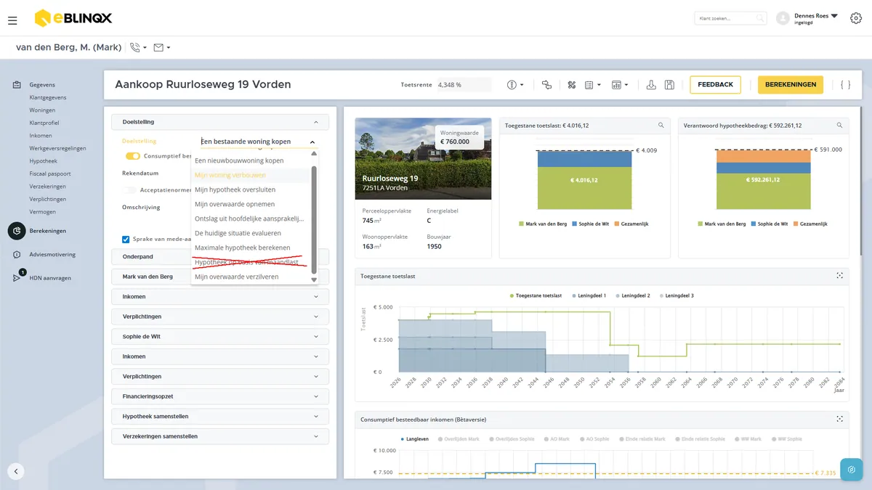
Task: Open the hamburger menu beside the eBlinqx logo
Action: click(12, 20)
